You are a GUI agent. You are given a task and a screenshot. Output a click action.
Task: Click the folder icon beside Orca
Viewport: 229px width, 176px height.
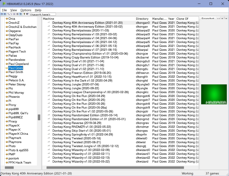click(x=7, y=19)
